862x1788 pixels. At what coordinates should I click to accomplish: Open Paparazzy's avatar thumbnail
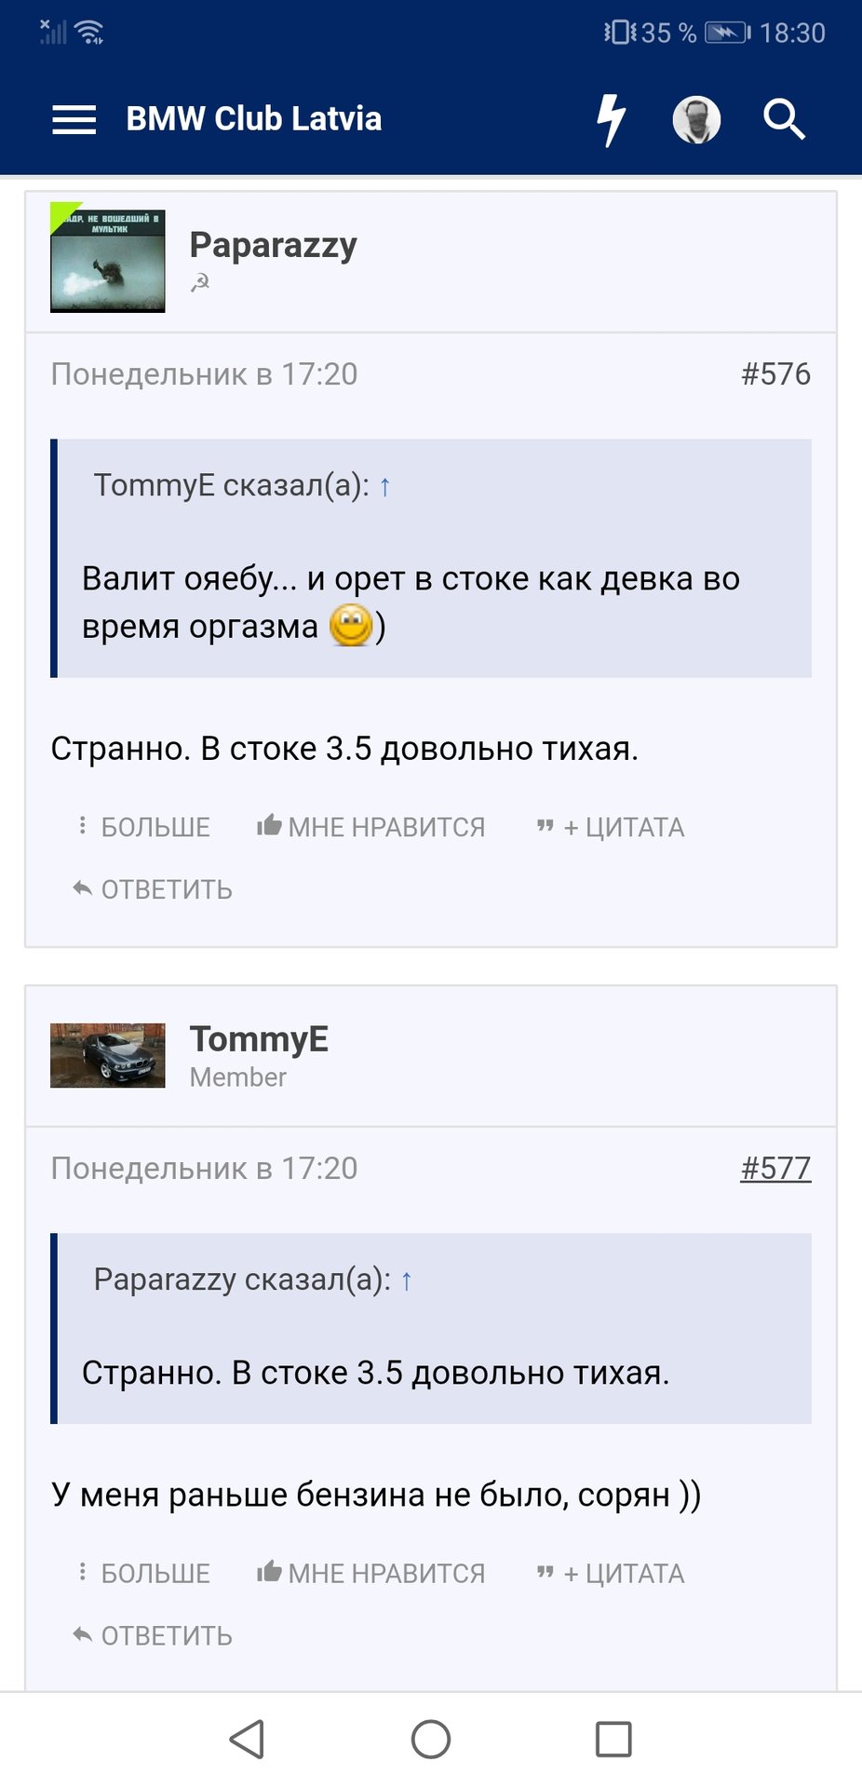coord(108,261)
